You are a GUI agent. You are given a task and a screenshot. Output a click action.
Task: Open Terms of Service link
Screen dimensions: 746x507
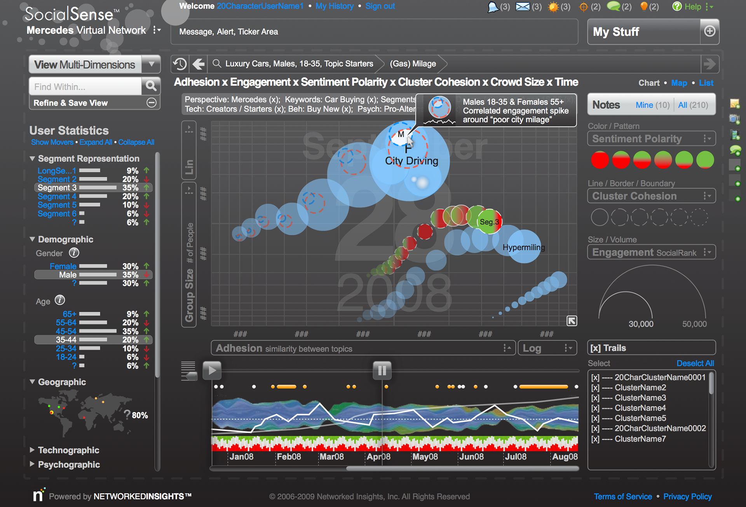623,497
